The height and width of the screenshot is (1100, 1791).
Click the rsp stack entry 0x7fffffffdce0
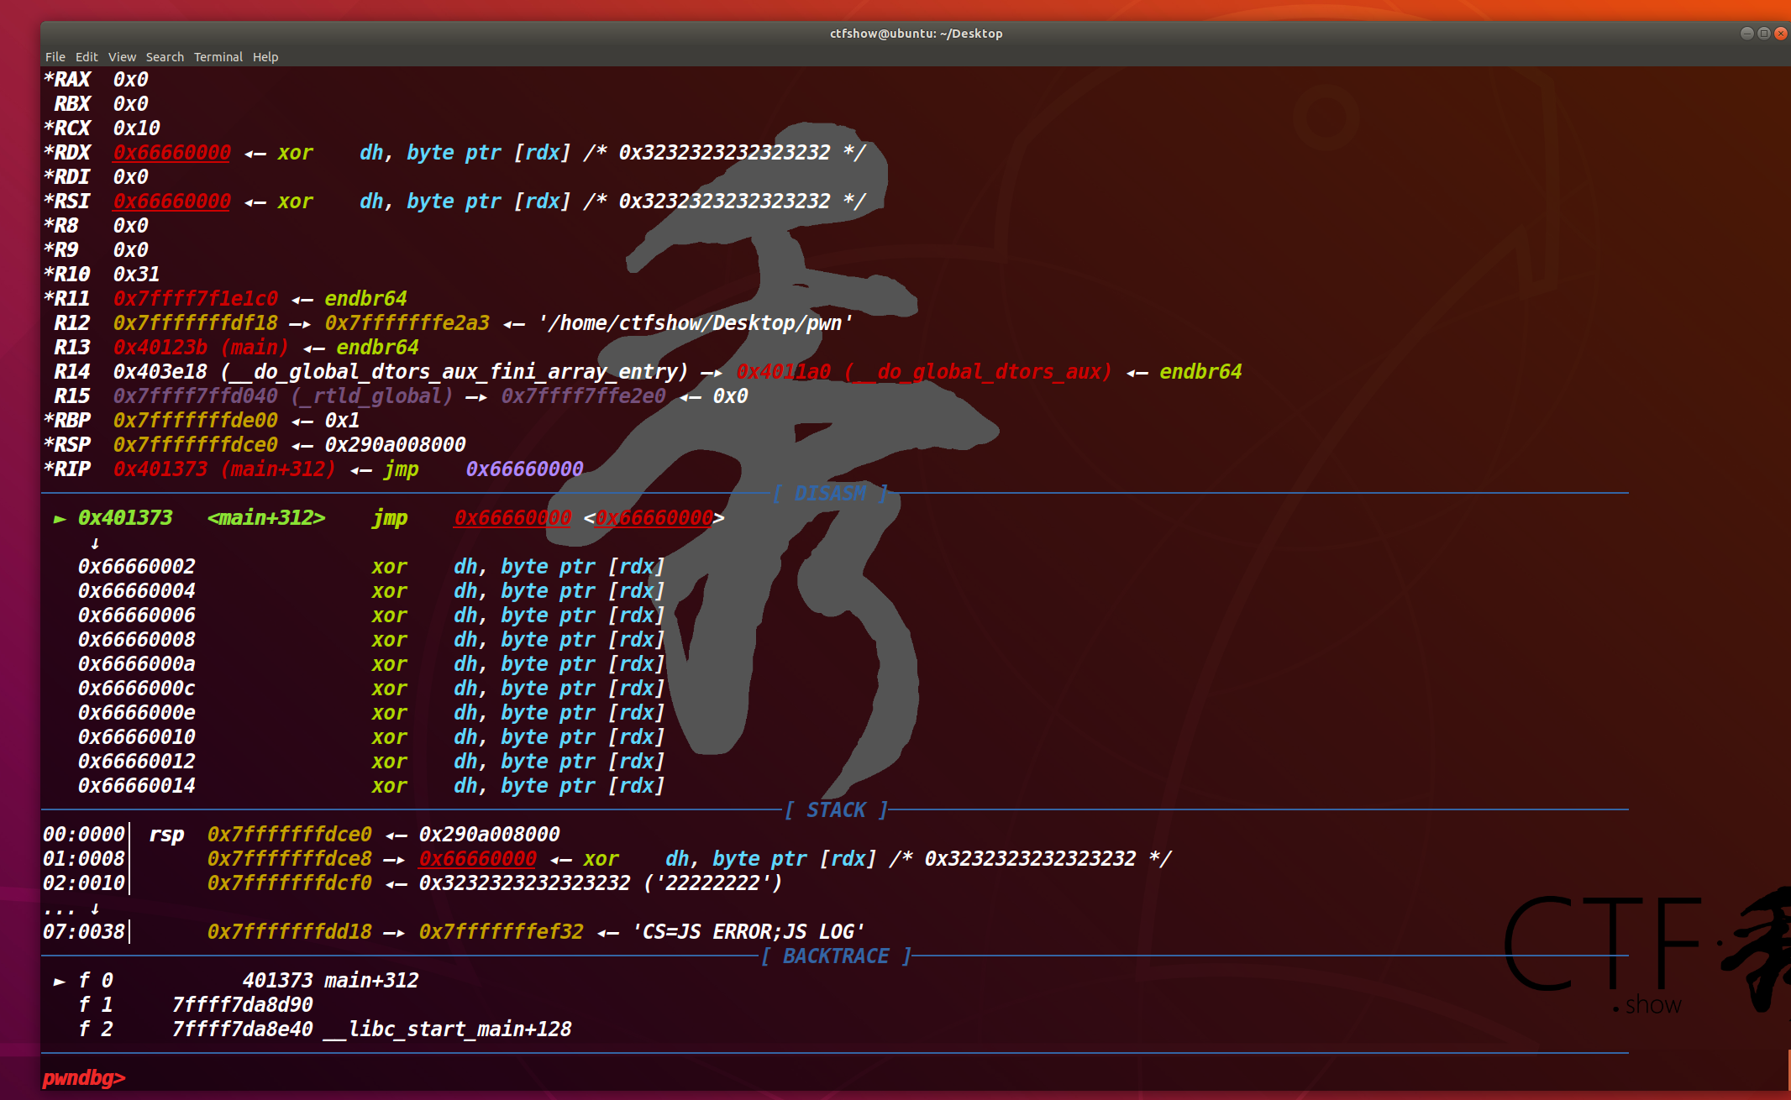[x=289, y=835]
